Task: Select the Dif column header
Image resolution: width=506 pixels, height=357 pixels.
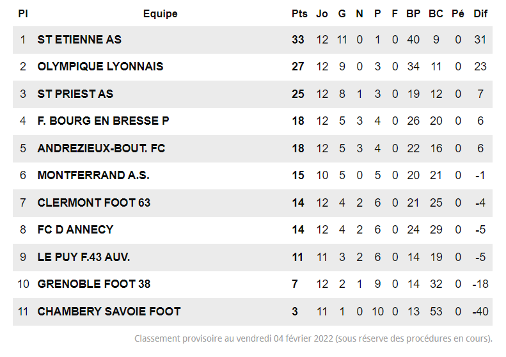Action: tap(480, 14)
